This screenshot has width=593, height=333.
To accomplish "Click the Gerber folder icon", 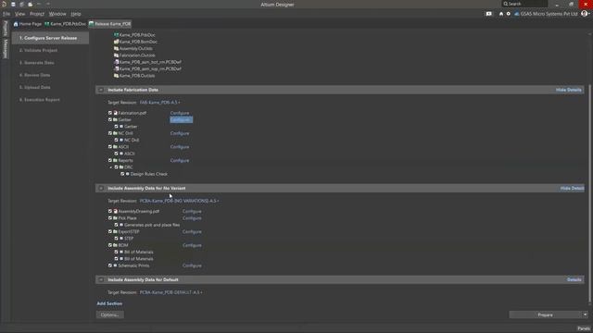I will tap(115, 119).
